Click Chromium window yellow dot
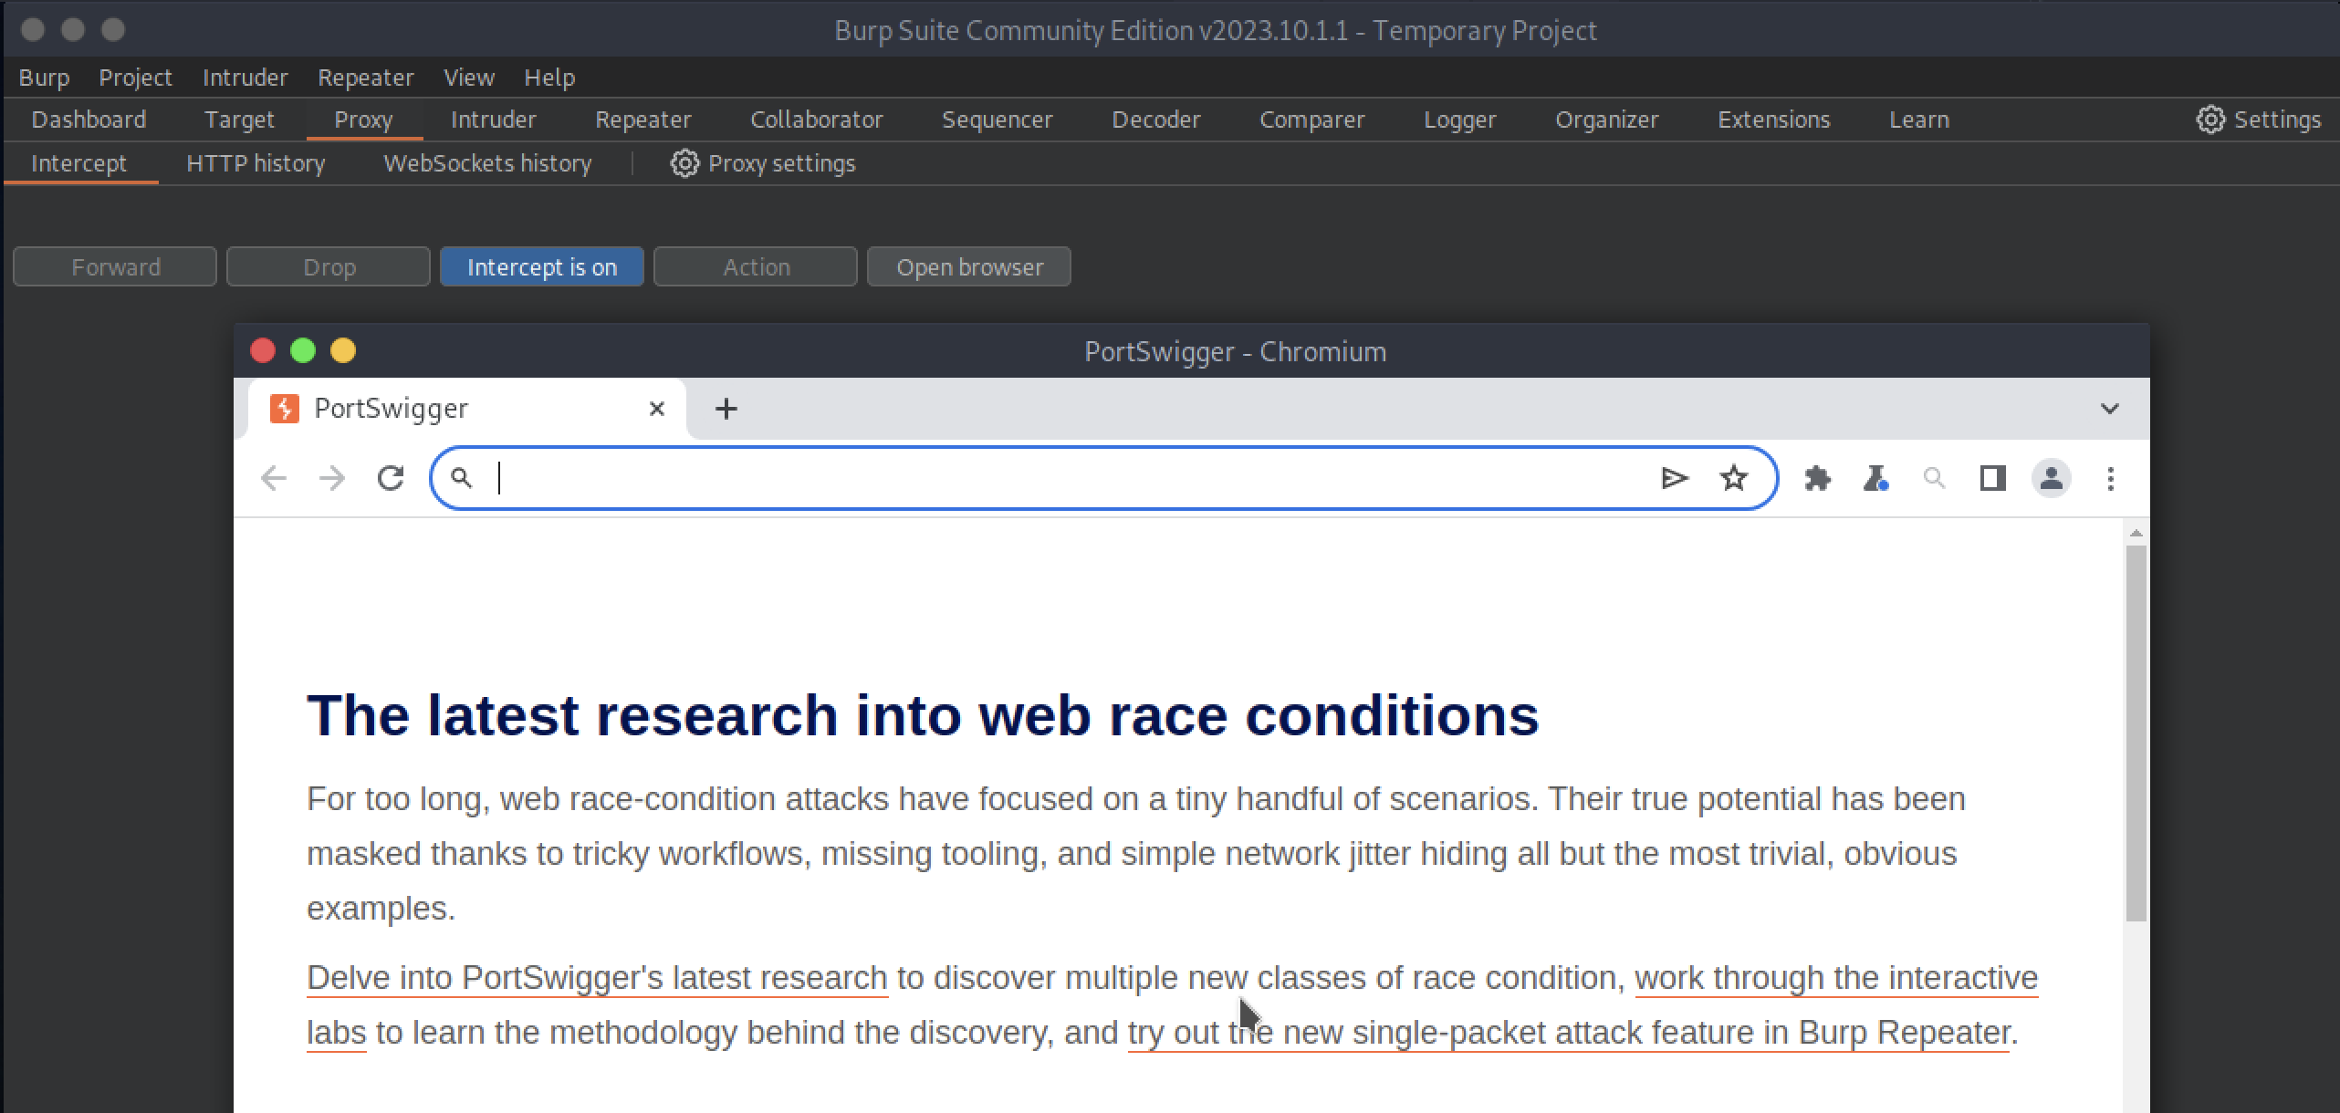The image size is (2340, 1113). [x=343, y=350]
